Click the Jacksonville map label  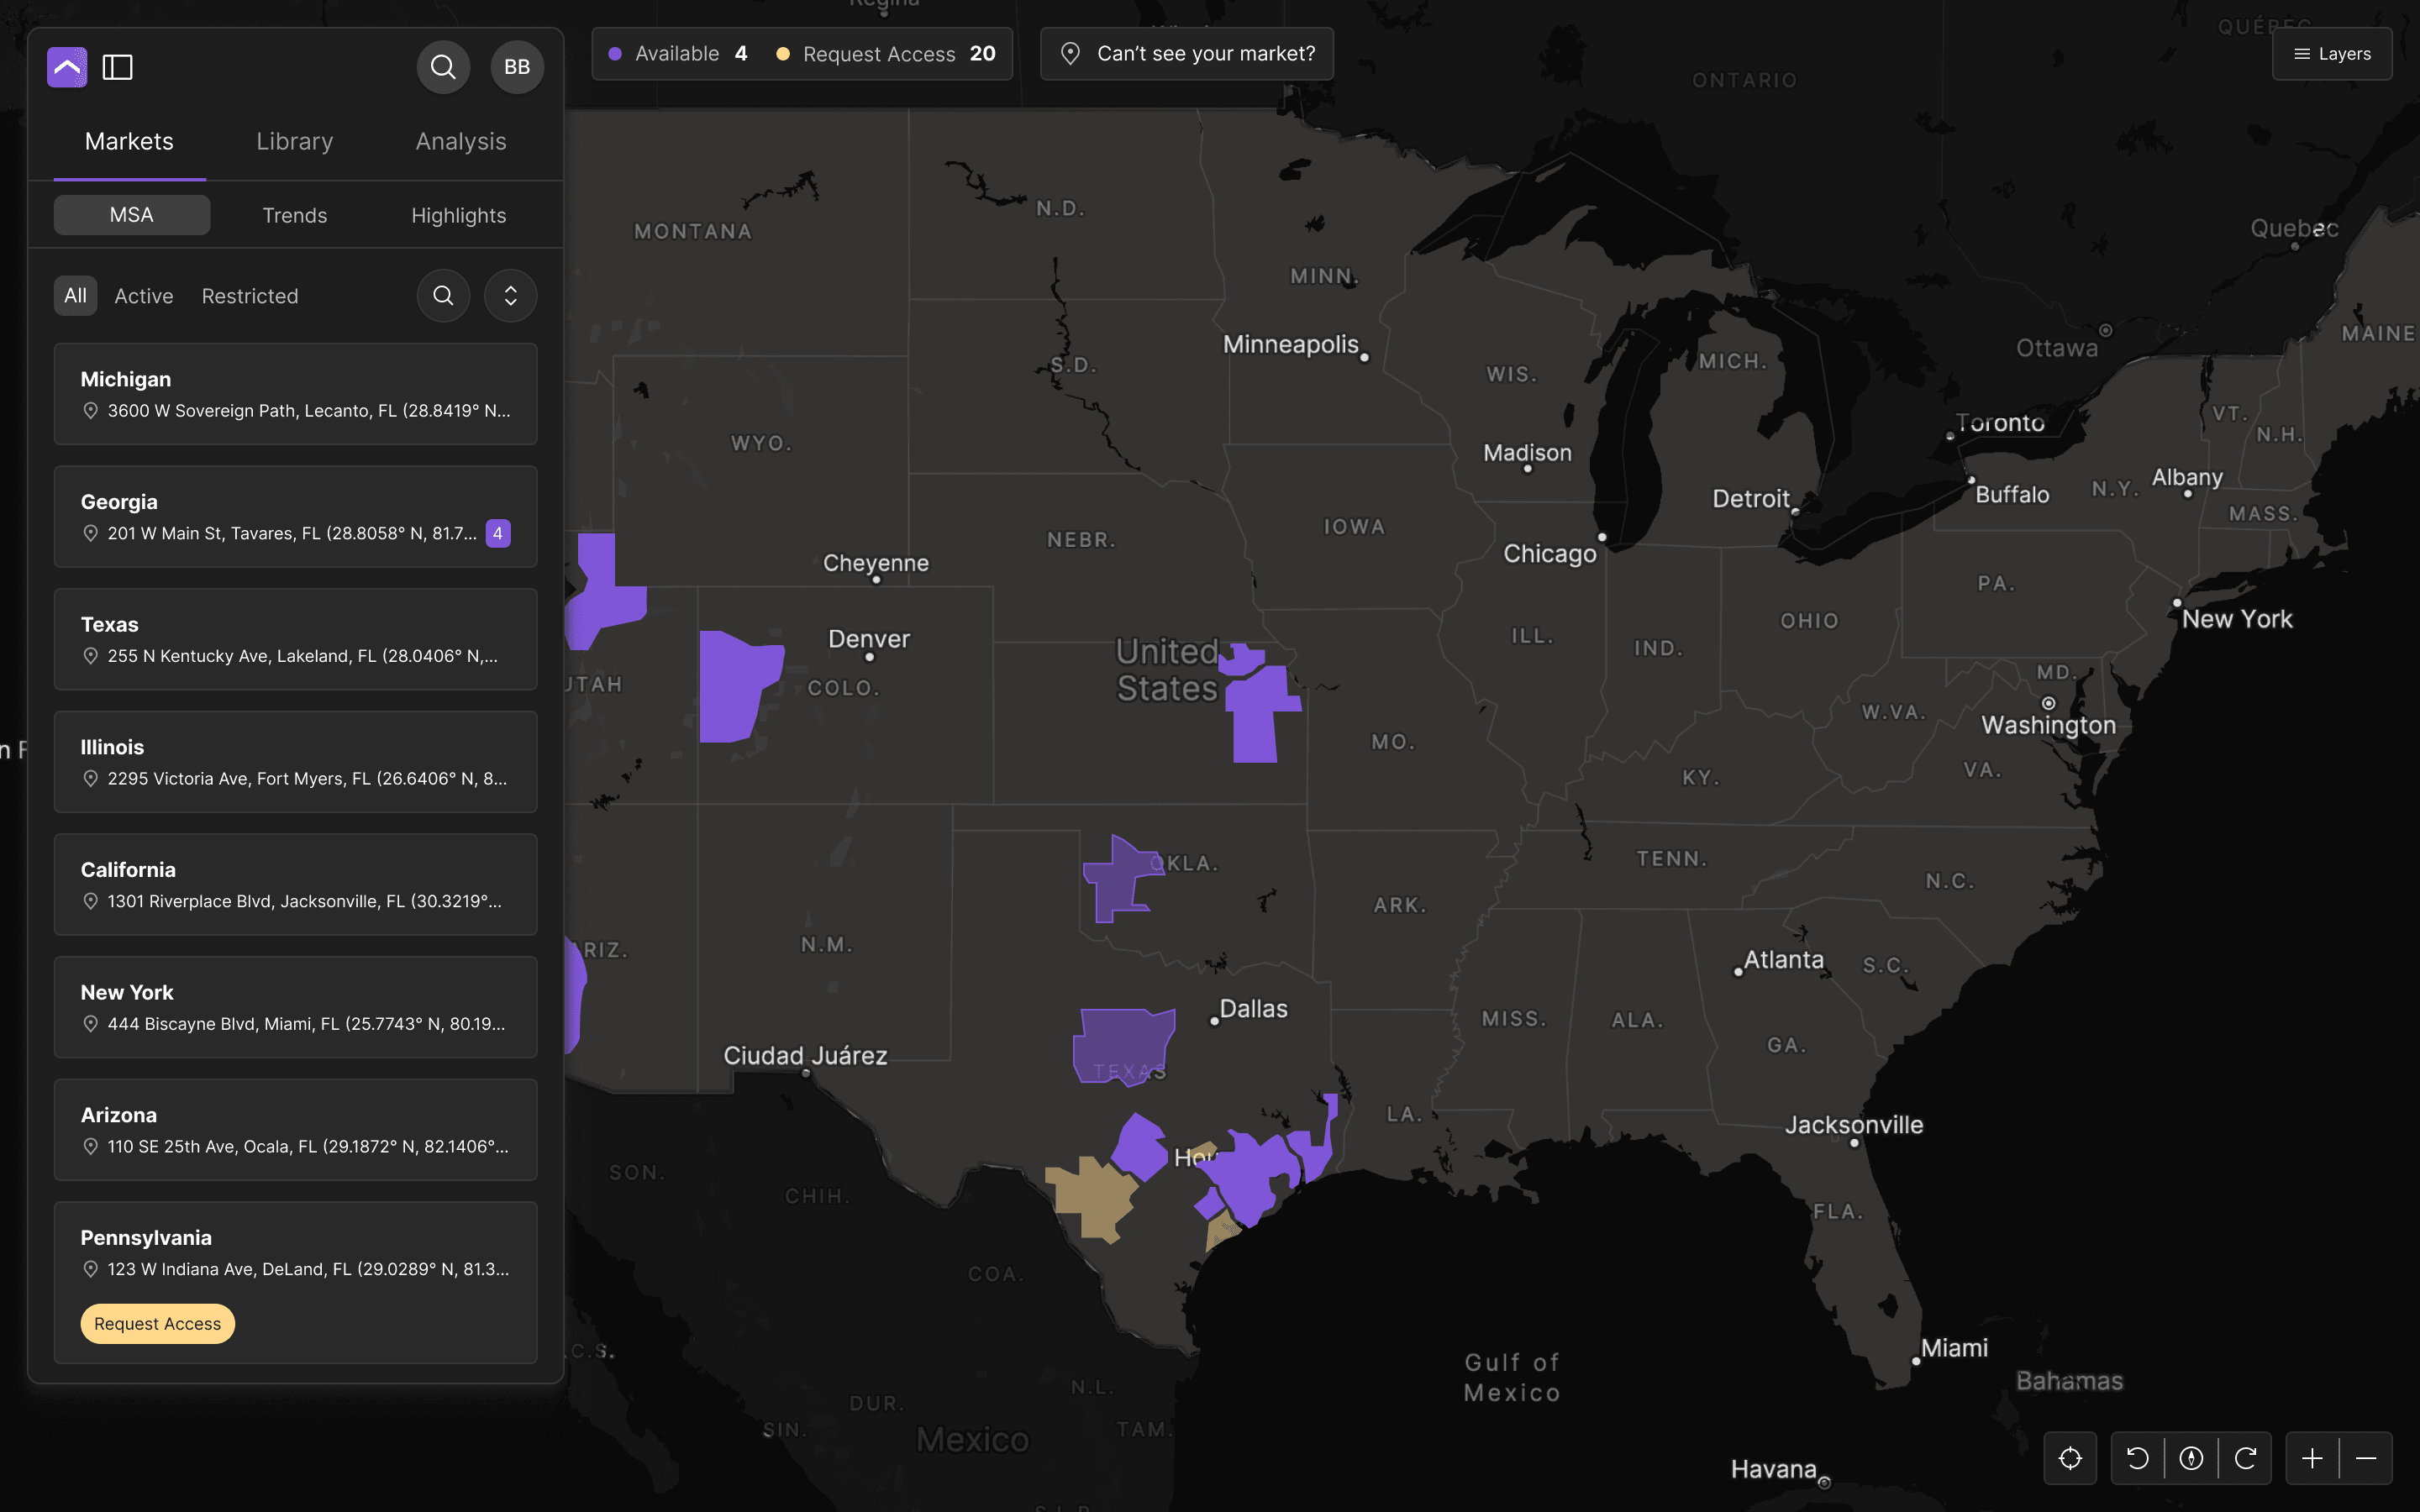pos(1854,1125)
